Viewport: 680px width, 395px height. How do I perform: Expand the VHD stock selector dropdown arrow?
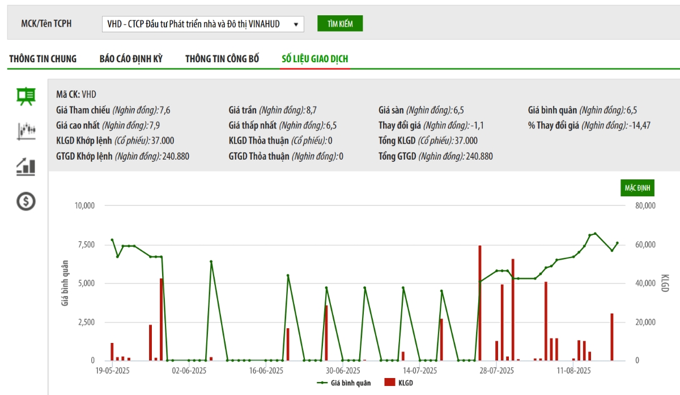pyautogui.click(x=296, y=24)
